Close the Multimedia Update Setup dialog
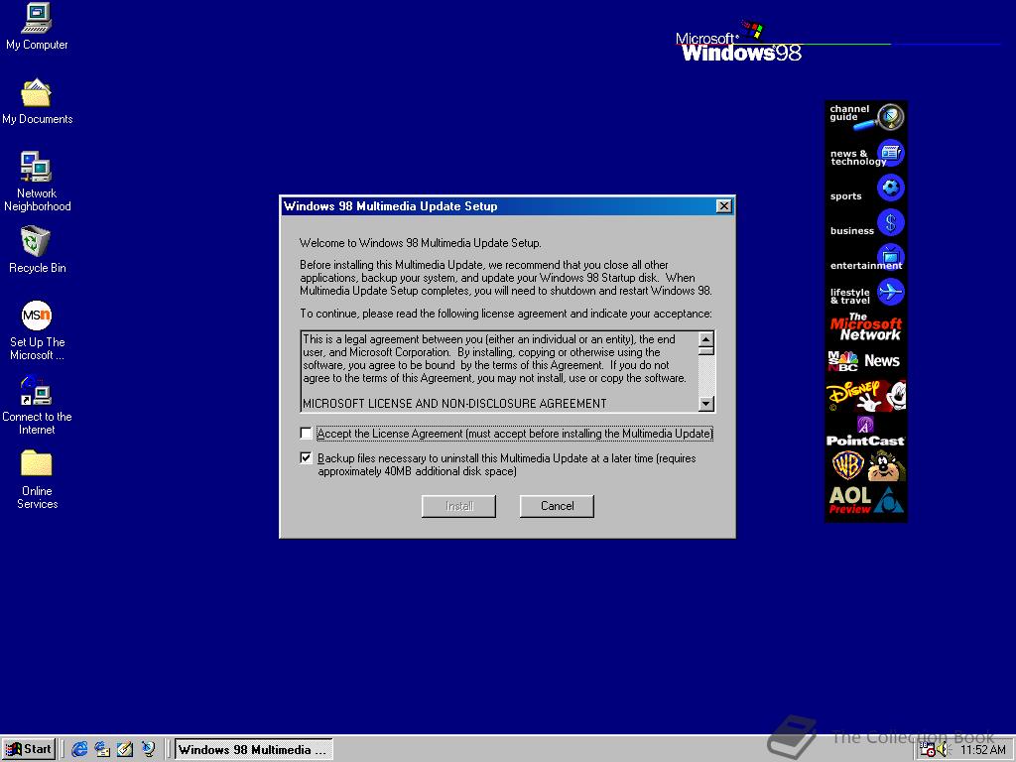This screenshot has height=762, width=1016. 723,206
